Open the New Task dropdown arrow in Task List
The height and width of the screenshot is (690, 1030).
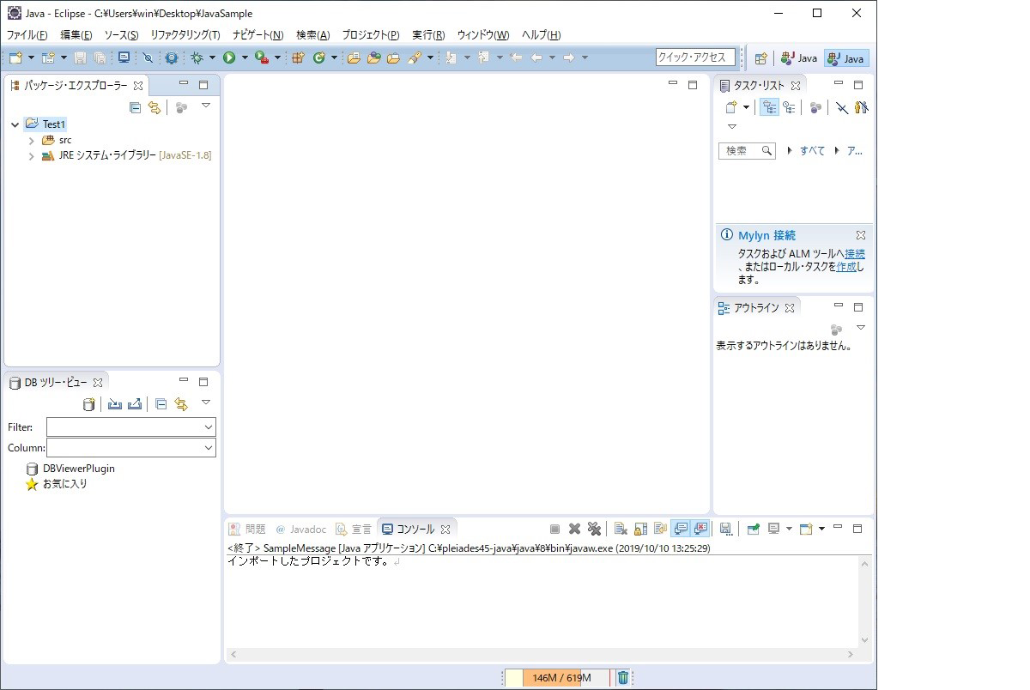coord(746,107)
